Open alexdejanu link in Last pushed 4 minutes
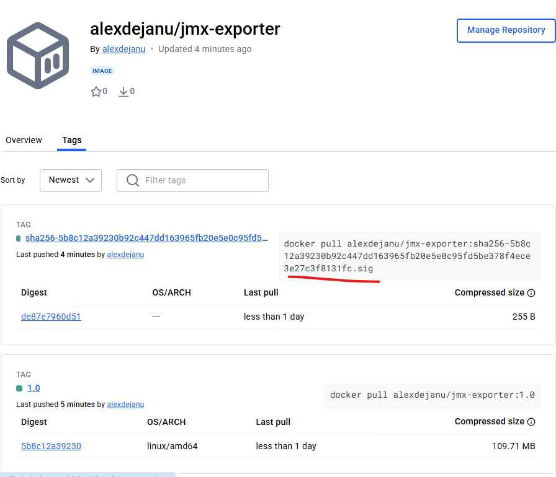 pyautogui.click(x=125, y=255)
